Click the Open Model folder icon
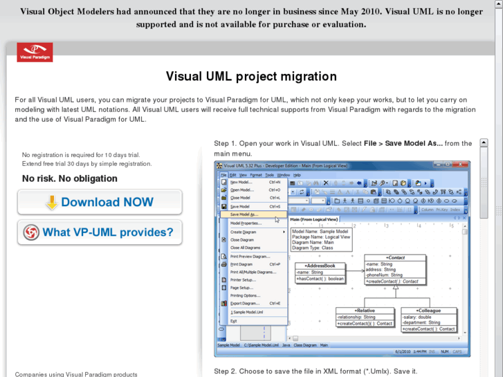 point(224,190)
